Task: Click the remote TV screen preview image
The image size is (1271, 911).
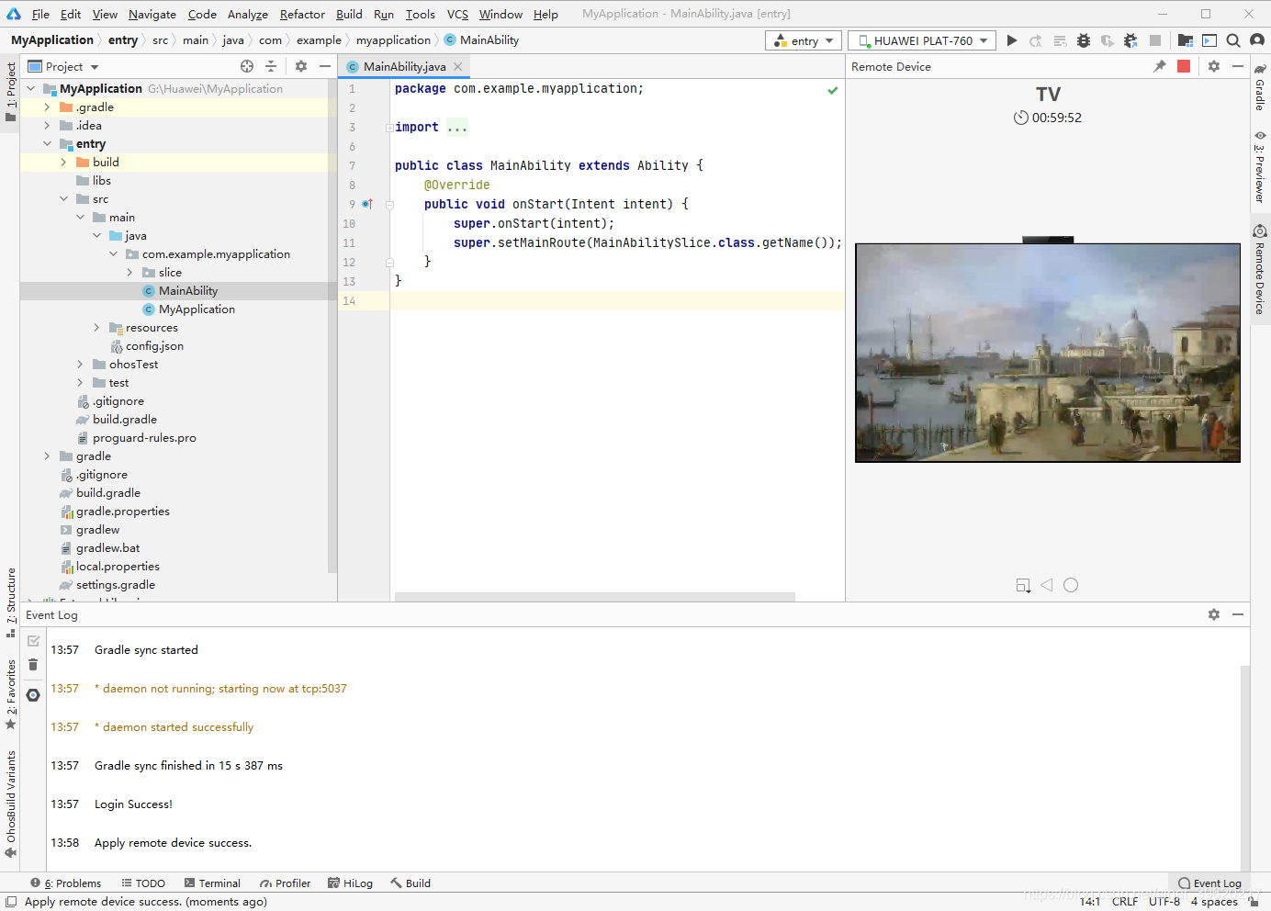Action: [1047, 353]
